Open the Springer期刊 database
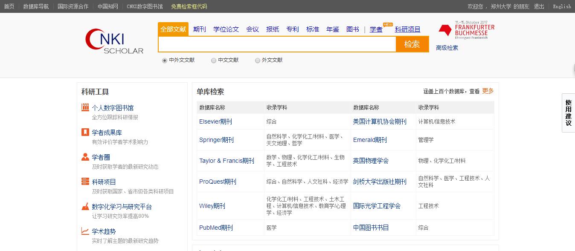Image resolution: width=575 pixels, height=251 pixels. tap(216, 140)
